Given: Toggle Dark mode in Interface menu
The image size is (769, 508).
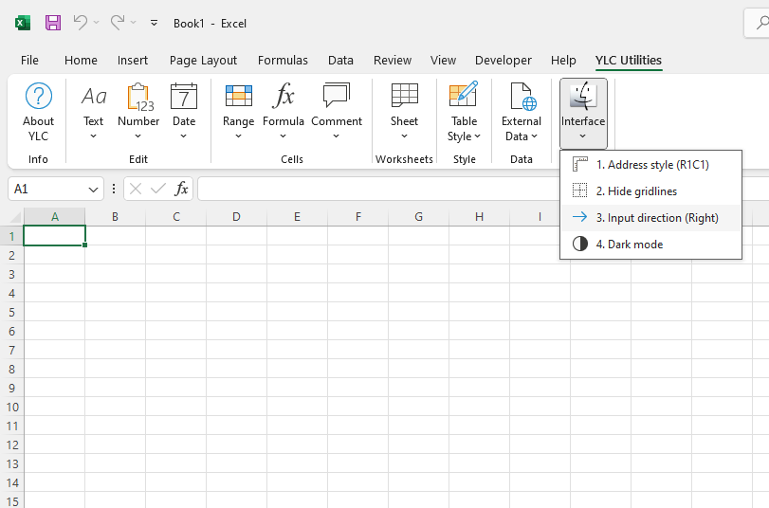Looking at the screenshot, I should pyautogui.click(x=629, y=245).
